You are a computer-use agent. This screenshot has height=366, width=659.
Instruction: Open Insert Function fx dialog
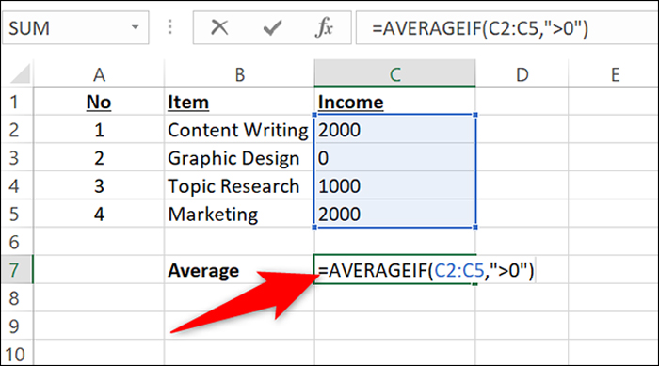324,27
